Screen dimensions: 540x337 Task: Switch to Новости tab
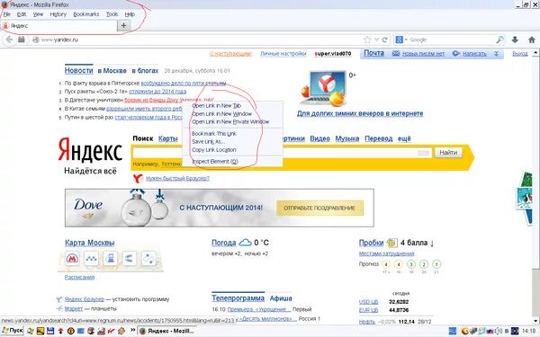[x=79, y=70]
